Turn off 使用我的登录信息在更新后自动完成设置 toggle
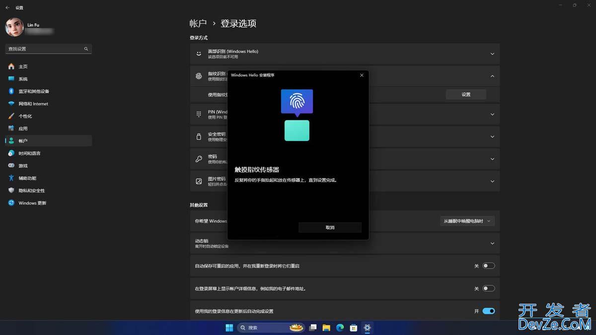This screenshot has height=335, width=596. coord(489,311)
